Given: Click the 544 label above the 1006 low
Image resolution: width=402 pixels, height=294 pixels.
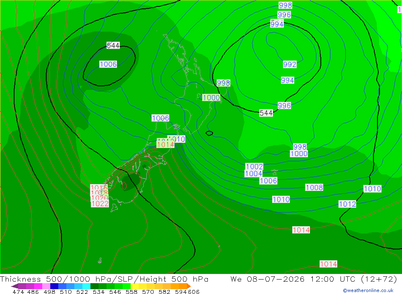Looking at the screenshot, I should click(x=113, y=46).
